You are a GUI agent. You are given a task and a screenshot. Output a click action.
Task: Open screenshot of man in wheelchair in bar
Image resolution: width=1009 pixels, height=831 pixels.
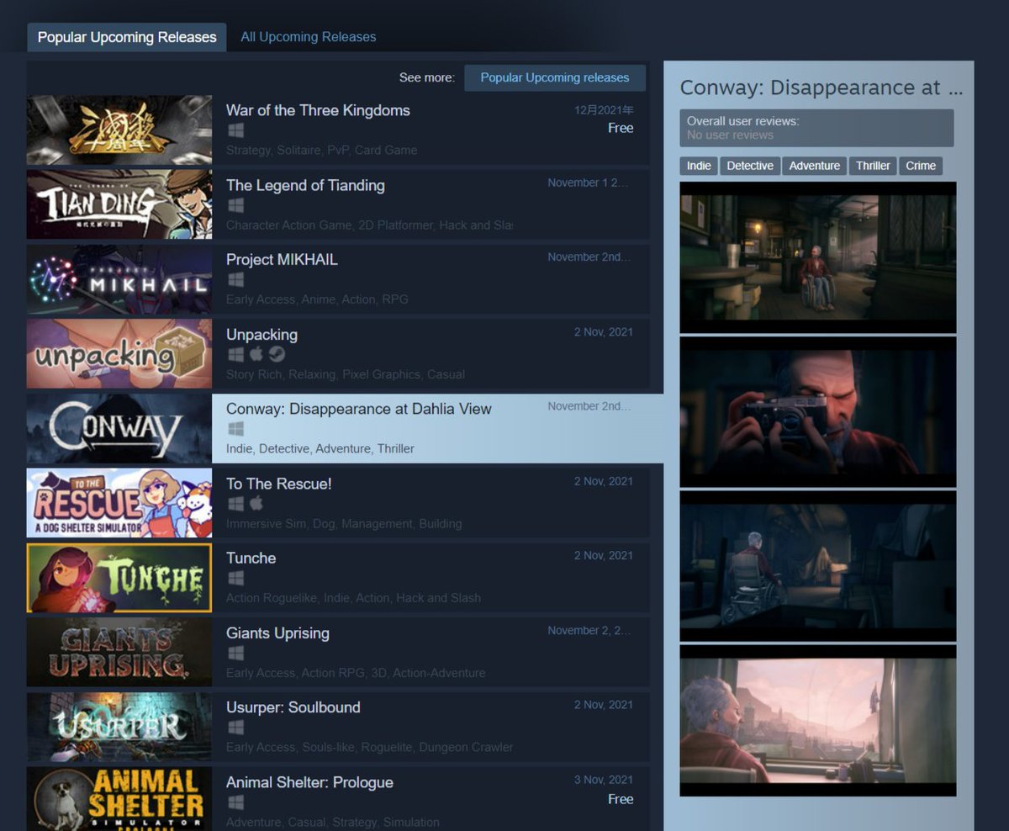818,257
